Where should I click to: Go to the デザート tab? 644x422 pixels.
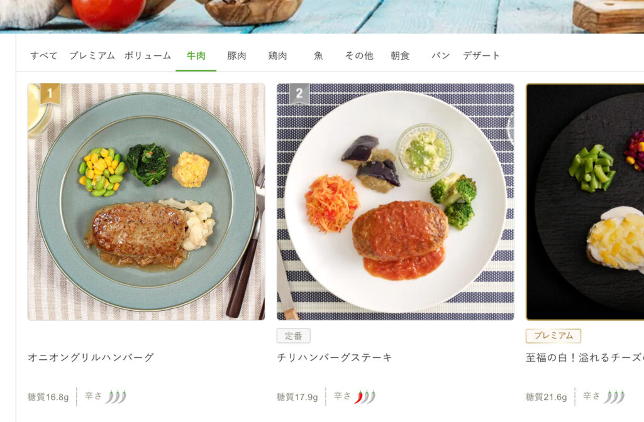[481, 56]
